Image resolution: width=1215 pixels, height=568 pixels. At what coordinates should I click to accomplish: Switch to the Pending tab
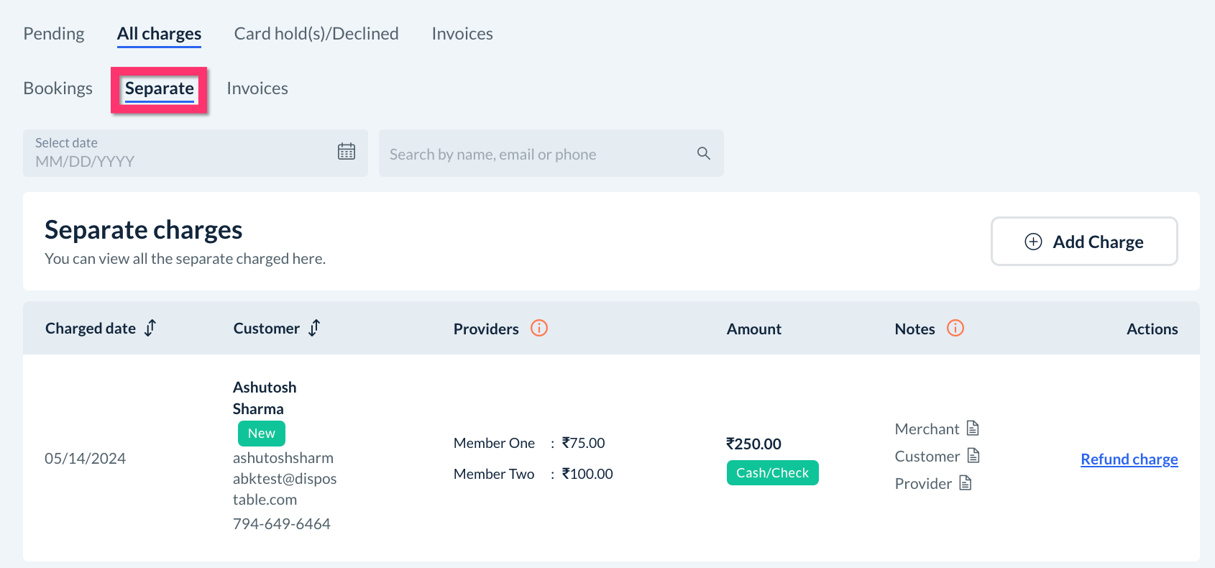click(54, 34)
